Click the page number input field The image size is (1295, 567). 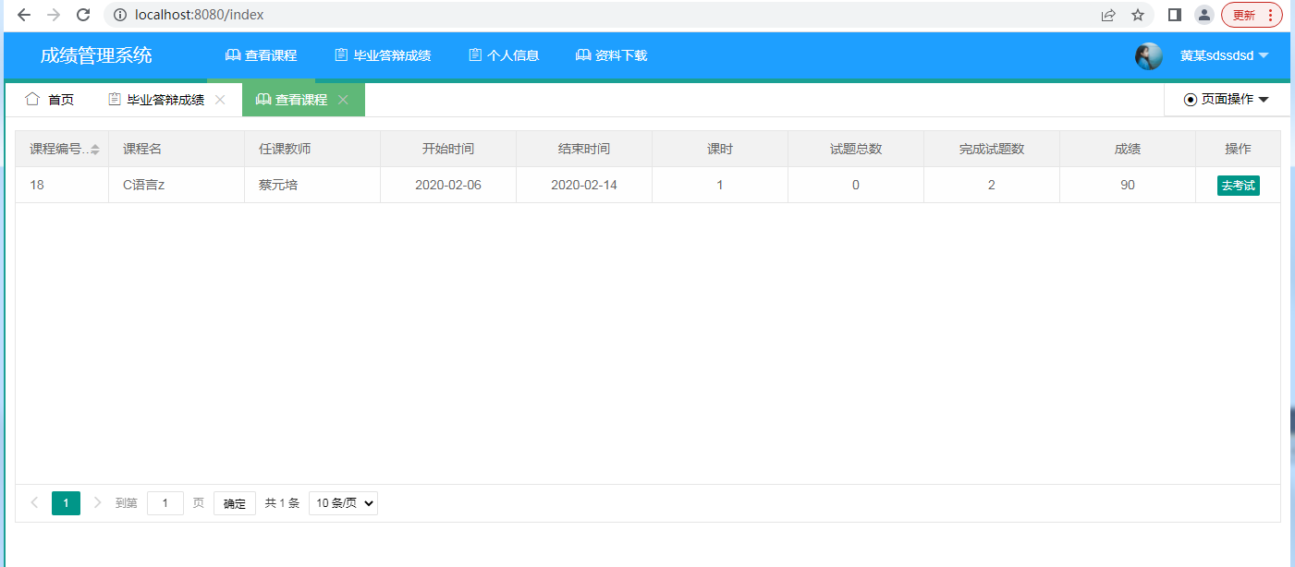coord(165,503)
